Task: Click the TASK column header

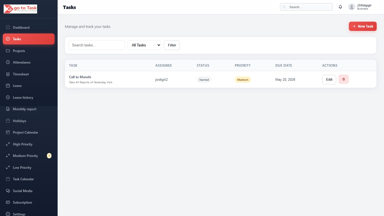Action: (73, 65)
